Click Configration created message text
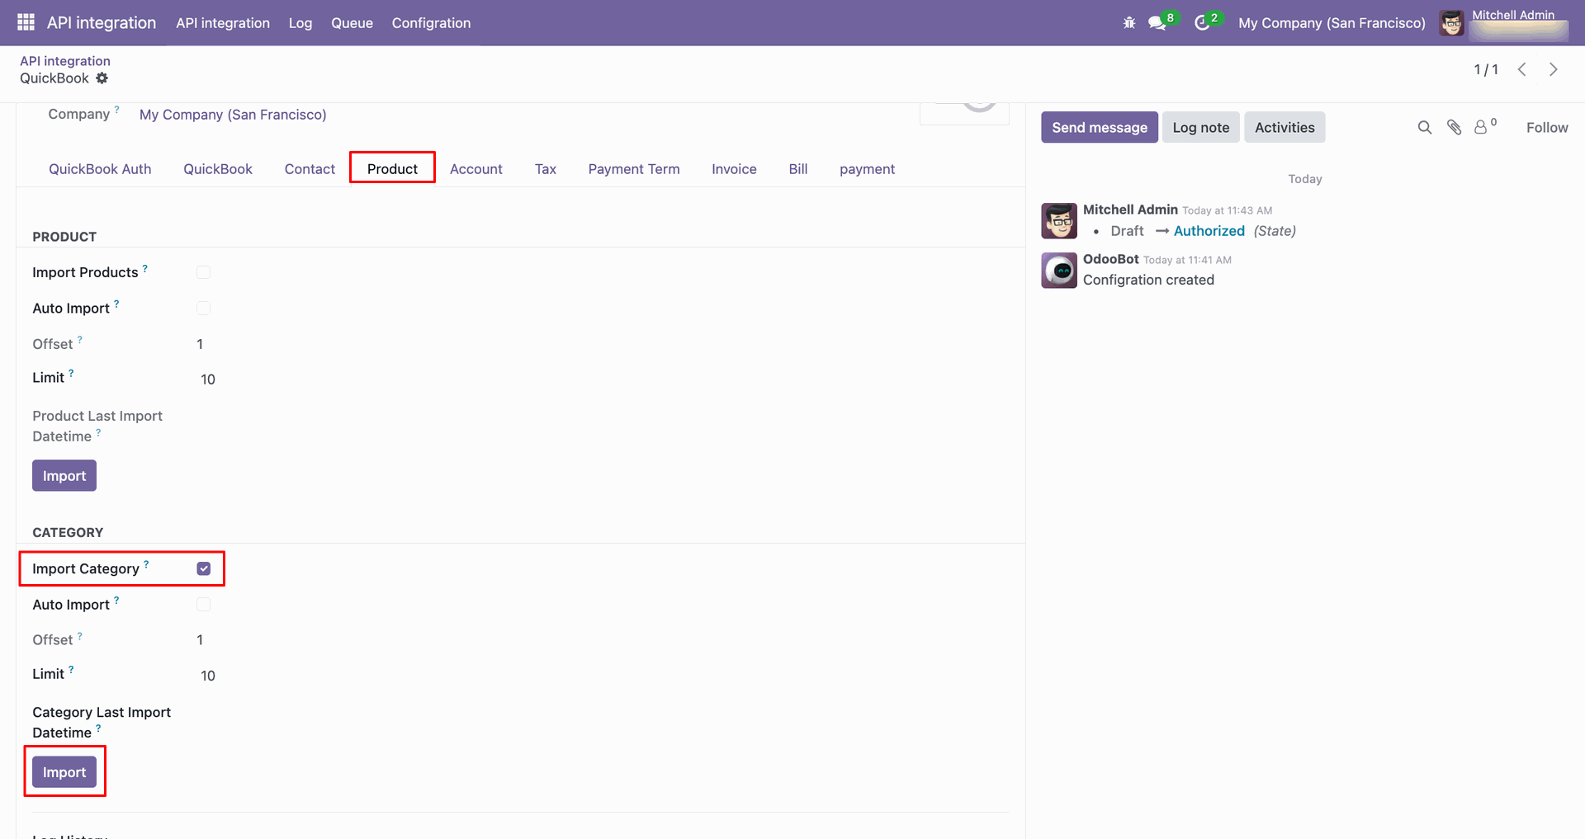The width and height of the screenshot is (1585, 839). tap(1148, 280)
